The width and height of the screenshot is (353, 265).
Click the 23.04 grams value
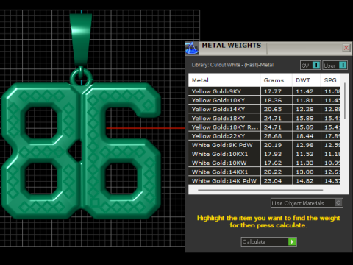tap(273, 181)
